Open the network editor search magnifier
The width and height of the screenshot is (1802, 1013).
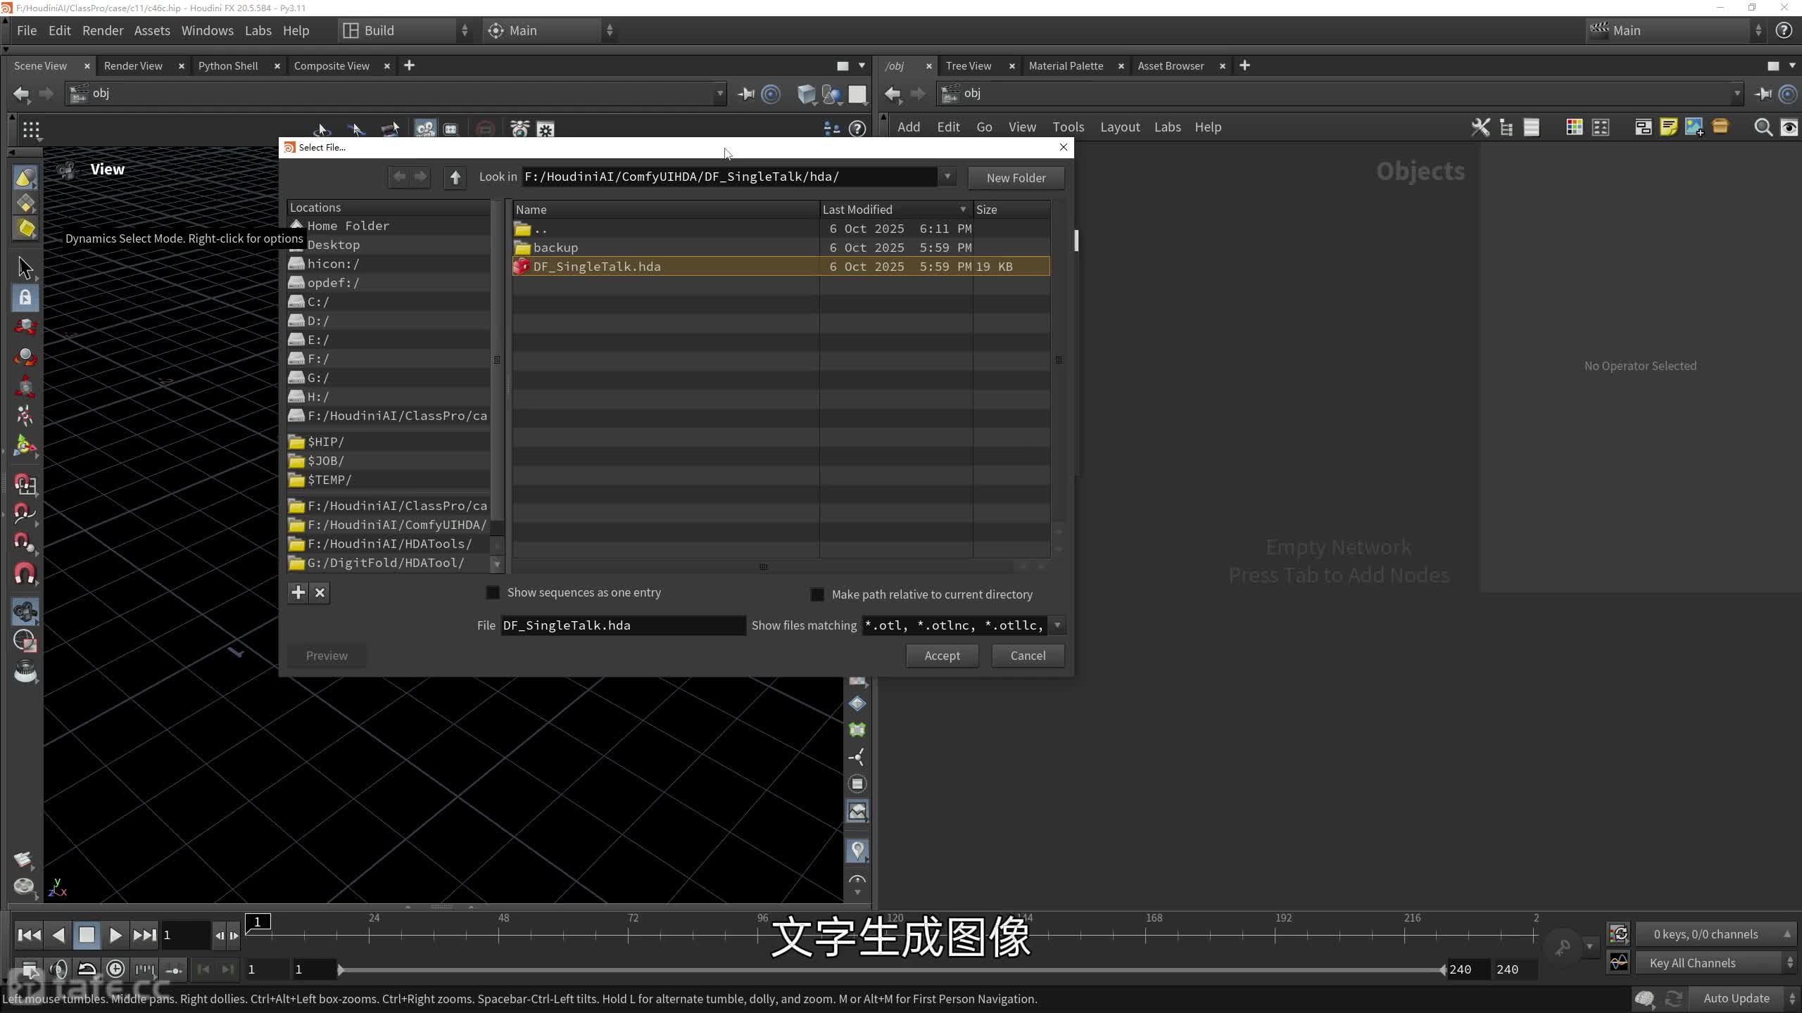[x=1763, y=127]
